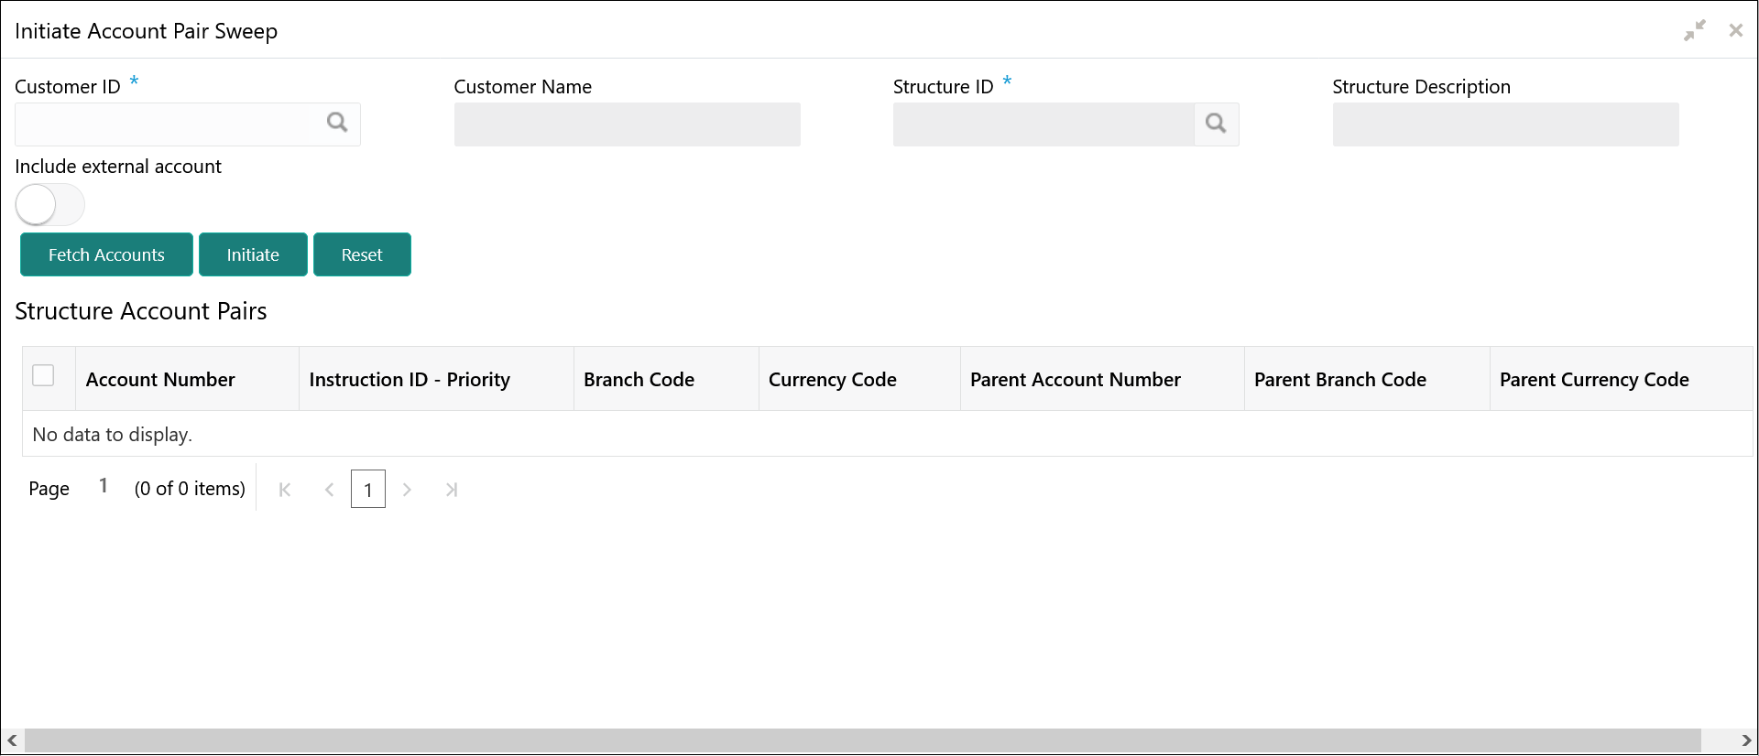Screen dimensions: 1759x756
Task: Click the Instruction ID - Priority column header
Action: click(x=436, y=379)
